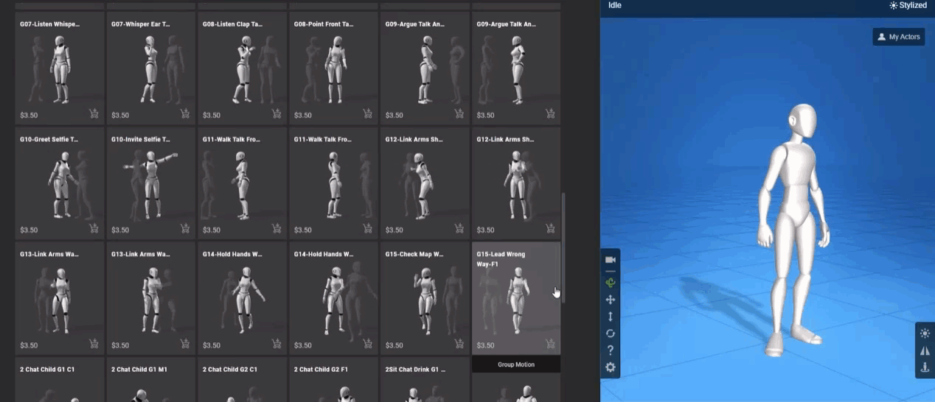935x402 pixels.
Task: Add G07-Listen Whisper motion to cart
Action: coord(94,114)
